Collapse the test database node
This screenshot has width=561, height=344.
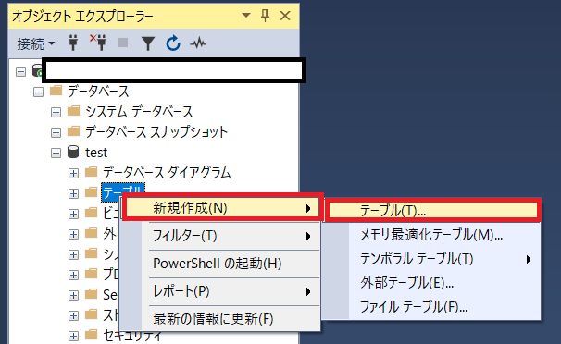pyautogui.click(x=56, y=154)
